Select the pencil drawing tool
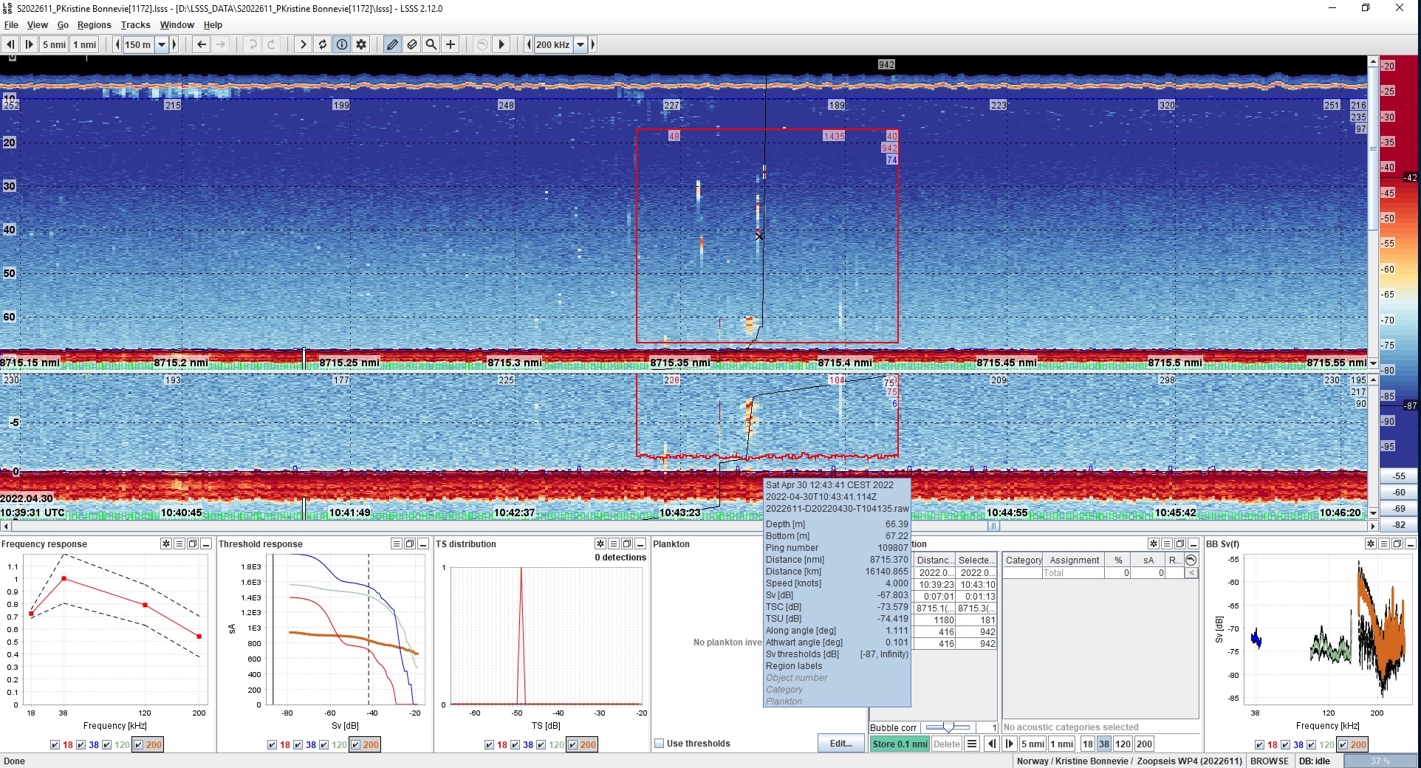 391,44
